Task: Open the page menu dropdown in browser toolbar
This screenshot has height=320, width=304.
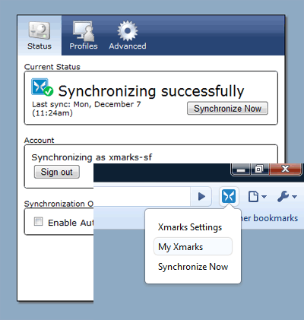Action: (257, 196)
